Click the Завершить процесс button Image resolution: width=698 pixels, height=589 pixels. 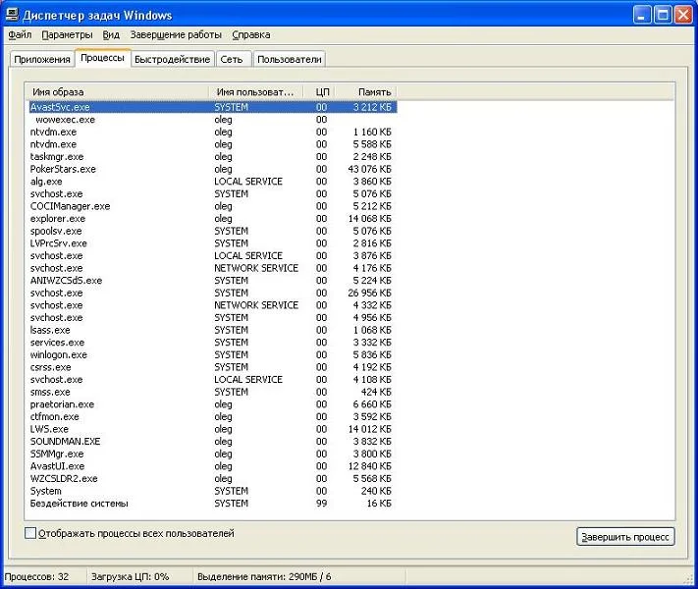(625, 537)
